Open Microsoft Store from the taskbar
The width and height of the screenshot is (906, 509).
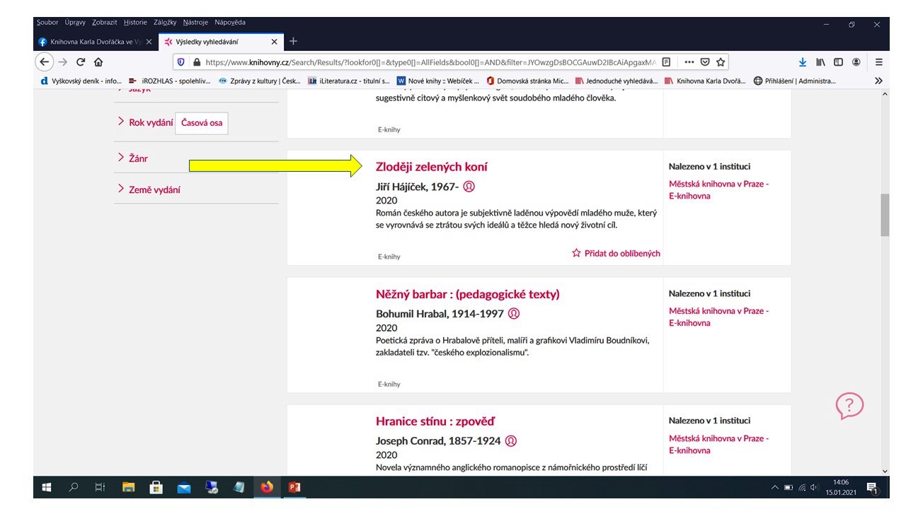click(x=156, y=487)
